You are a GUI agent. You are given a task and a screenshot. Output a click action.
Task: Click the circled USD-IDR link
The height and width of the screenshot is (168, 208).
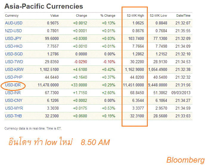(13, 85)
